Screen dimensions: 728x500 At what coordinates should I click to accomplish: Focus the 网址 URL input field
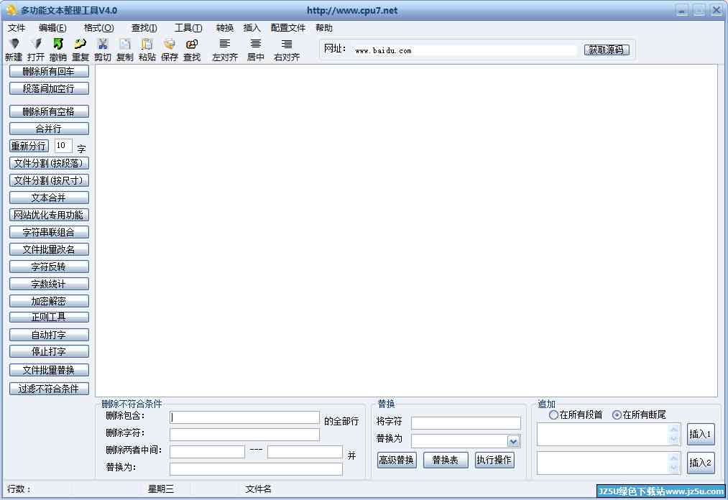tap(465, 50)
